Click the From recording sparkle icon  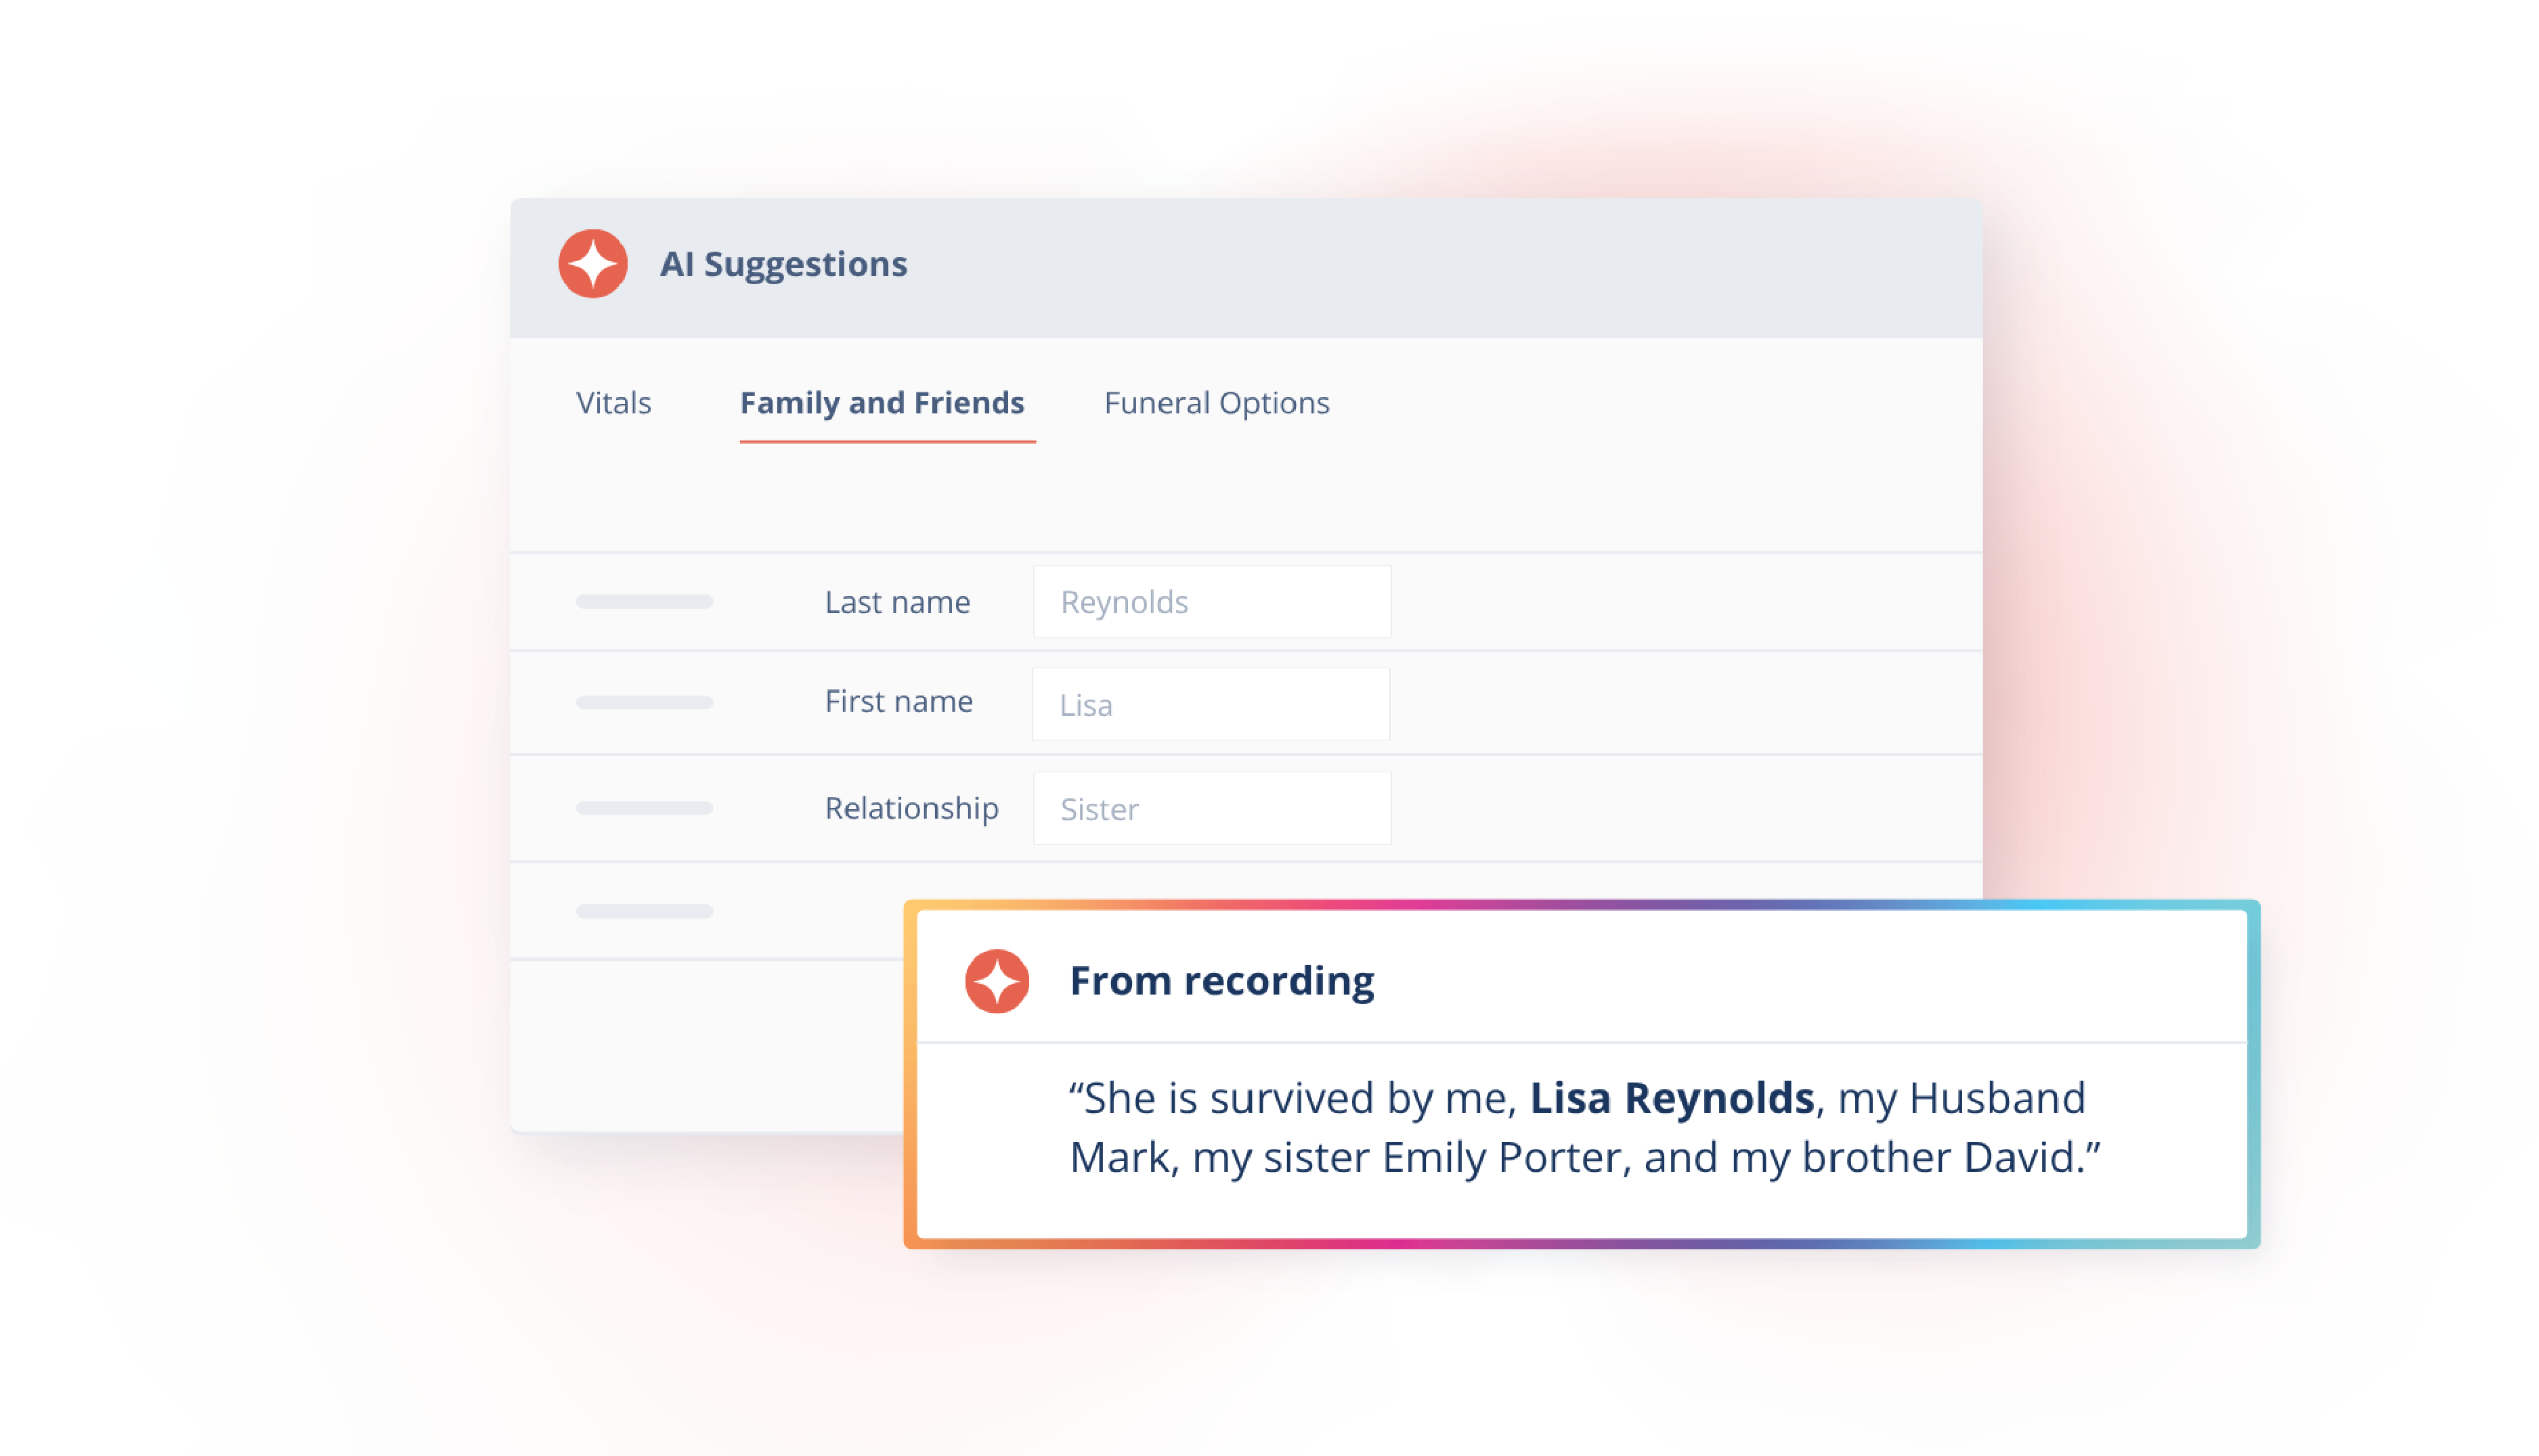point(997,981)
